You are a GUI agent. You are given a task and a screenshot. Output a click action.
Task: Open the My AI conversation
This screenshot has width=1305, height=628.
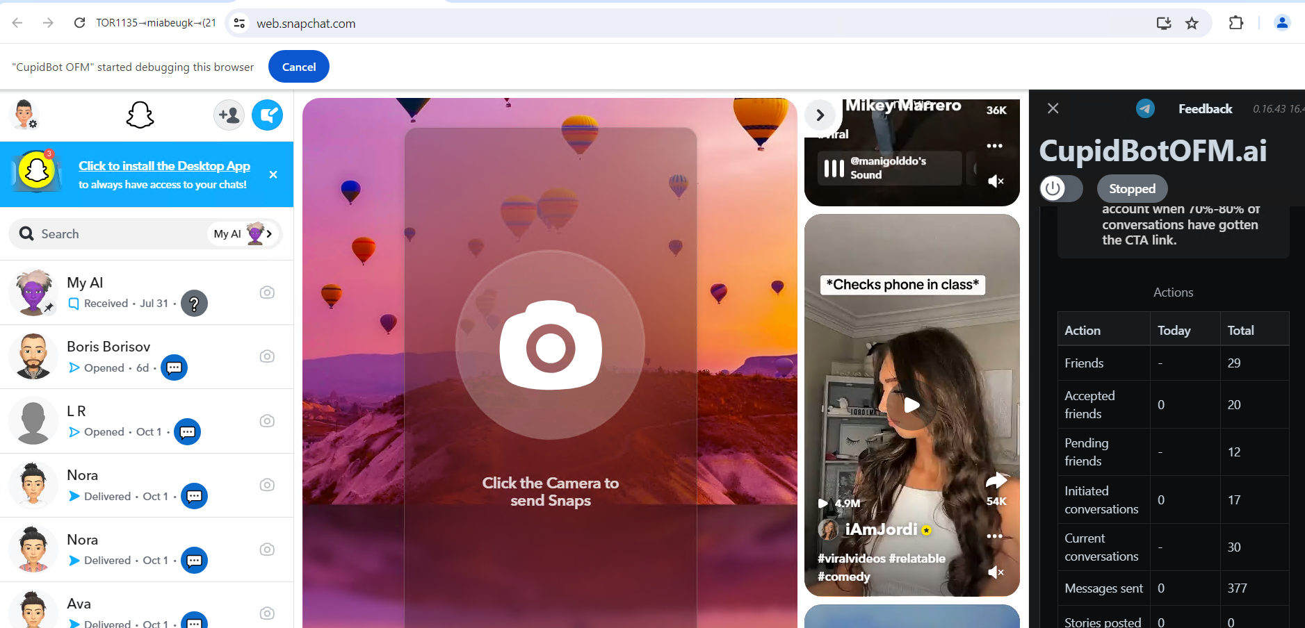[147, 292]
